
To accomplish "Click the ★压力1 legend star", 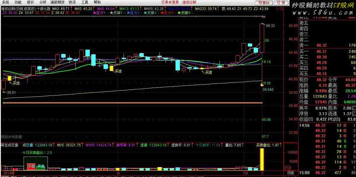I will [94, 13].
